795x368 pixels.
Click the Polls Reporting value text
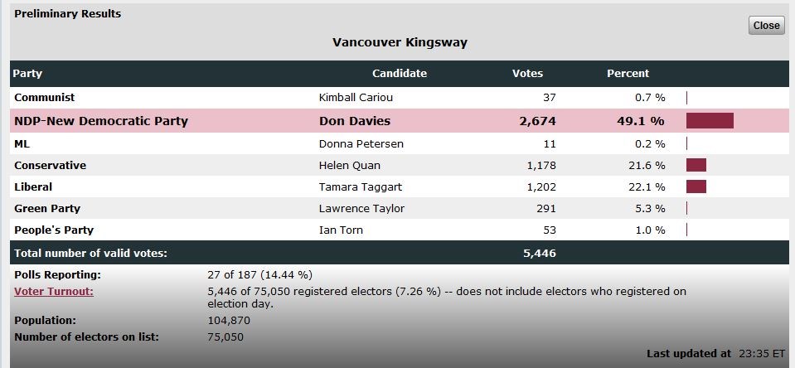pos(259,275)
